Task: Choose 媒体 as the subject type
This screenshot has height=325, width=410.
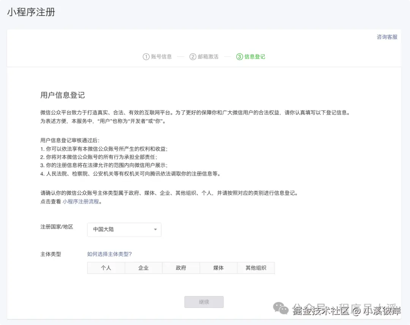Action: tap(218, 268)
